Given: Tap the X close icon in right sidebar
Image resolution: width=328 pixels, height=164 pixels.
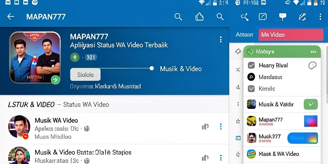Looking at the screenshot, I should 238,70.
